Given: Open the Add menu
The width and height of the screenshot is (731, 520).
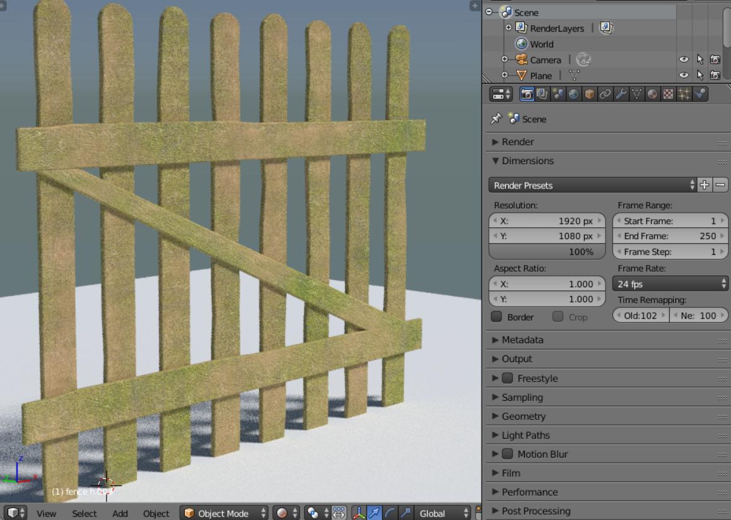Looking at the screenshot, I should point(120,513).
